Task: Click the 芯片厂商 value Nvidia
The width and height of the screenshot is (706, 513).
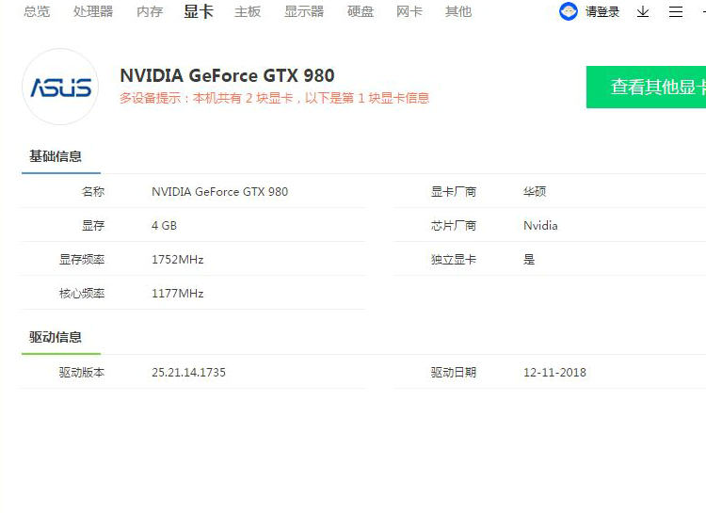Action: tap(540, 226)
